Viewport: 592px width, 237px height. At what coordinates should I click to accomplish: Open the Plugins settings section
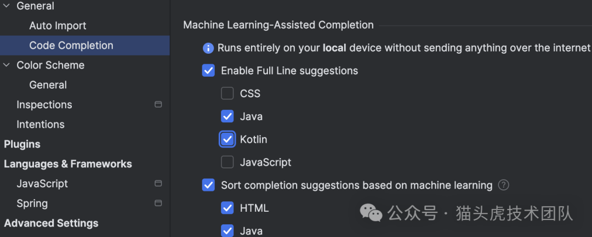[x=22, y=144]
